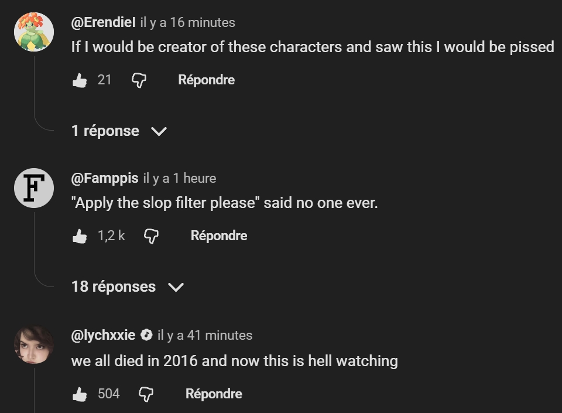The width and height of the screenshot is (562, 413).
Task: Dislike the @Famppis slop filter comment
Action: click(151, 236)
